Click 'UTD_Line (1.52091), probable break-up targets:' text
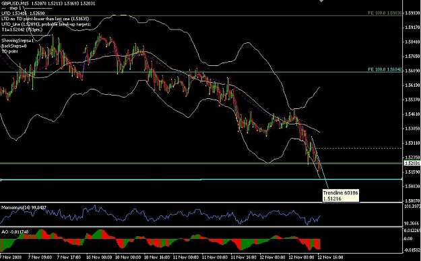Image resolution: width=421 pixels, height=261 pixels. pyautogui.click(x=46, y=24)
